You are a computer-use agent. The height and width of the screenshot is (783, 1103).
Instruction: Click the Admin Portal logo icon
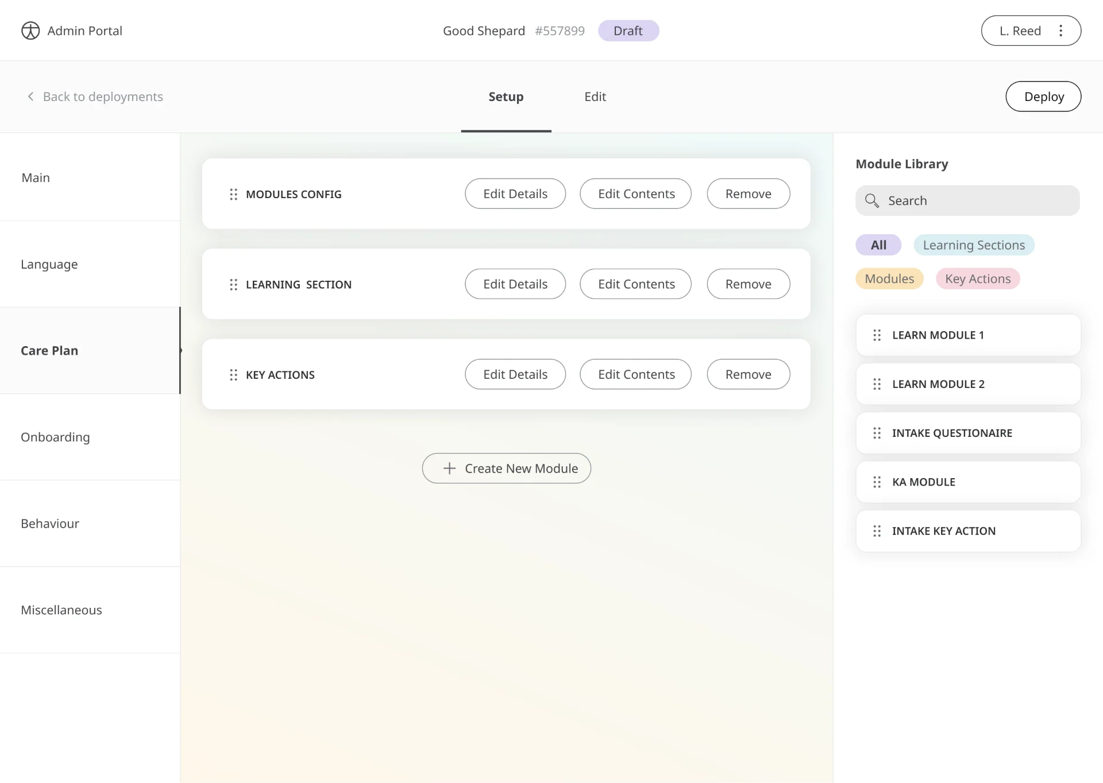30,30
